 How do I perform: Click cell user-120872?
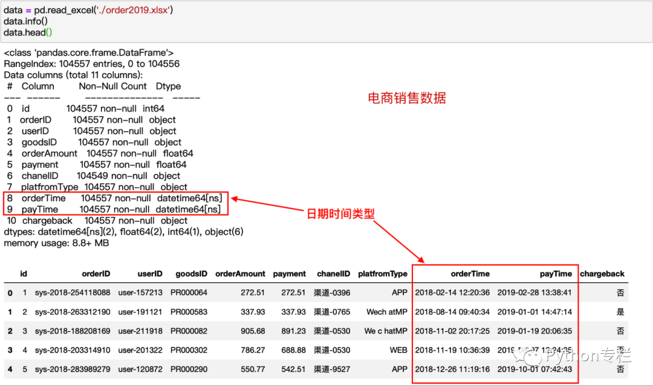[x=140, y=369]
